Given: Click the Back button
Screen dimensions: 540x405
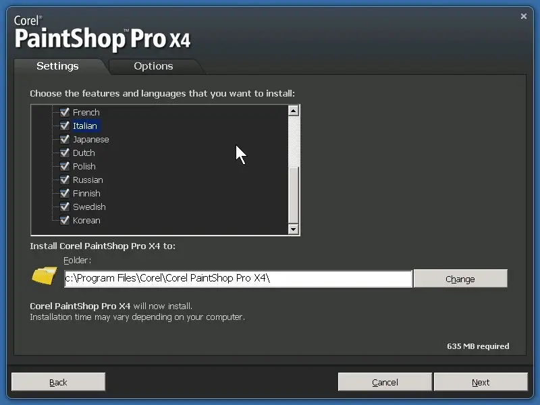Looking at the screenshot, I should coord(58,382).
